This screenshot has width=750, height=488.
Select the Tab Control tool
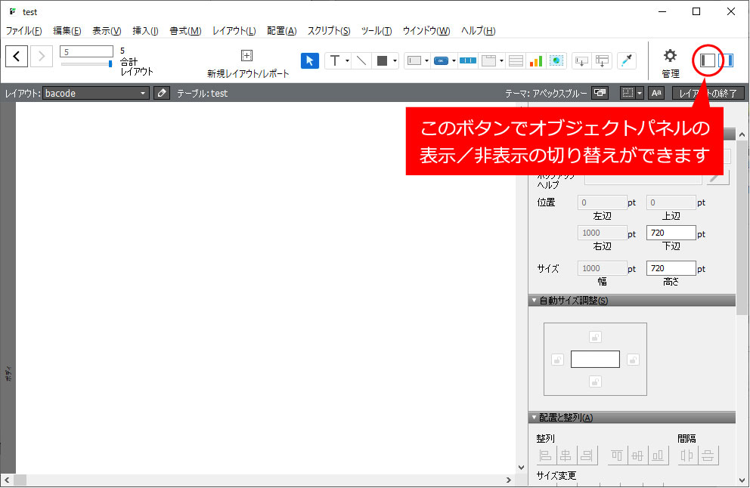tap(488, 60)
